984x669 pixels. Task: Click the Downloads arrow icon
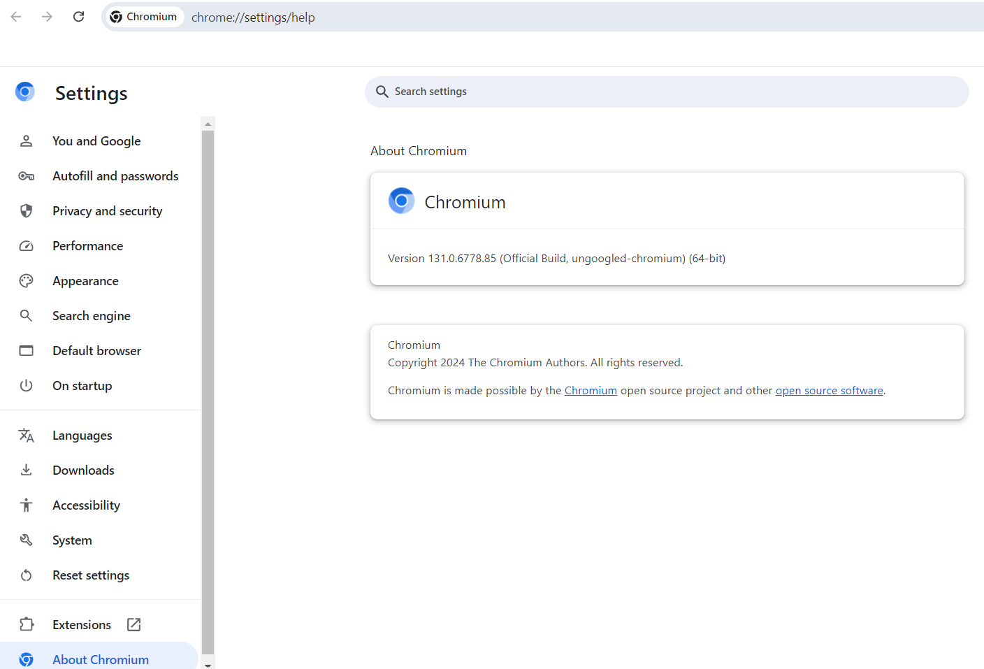(x=26, y=470)
